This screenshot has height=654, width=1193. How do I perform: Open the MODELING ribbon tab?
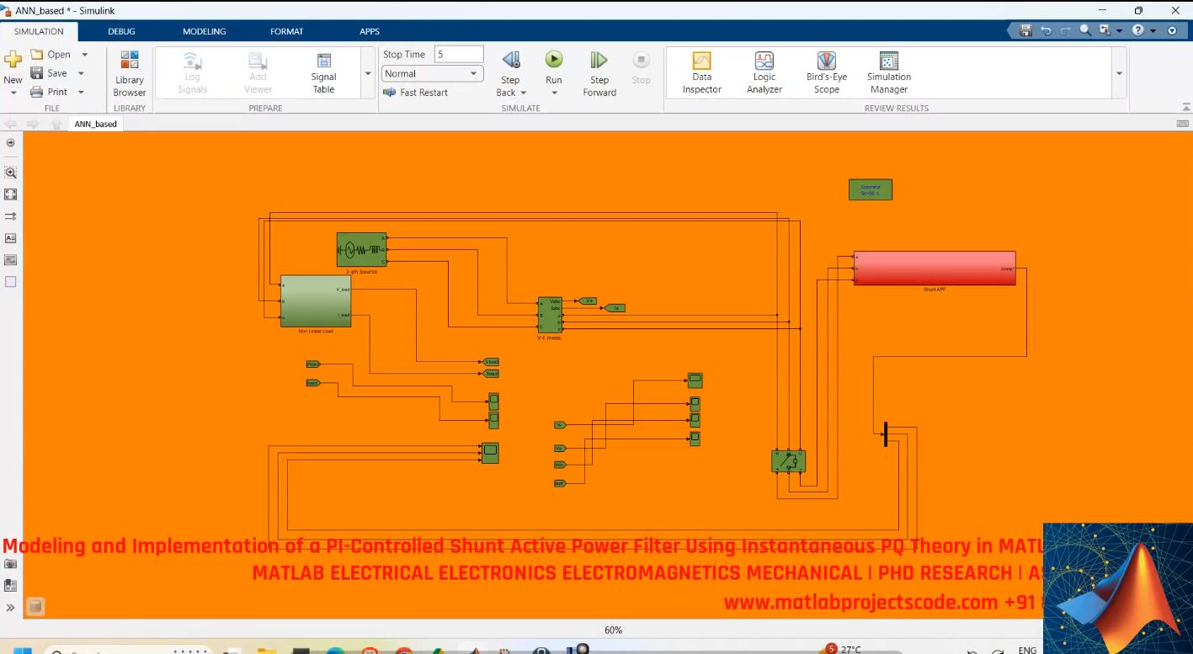(203, 30)
